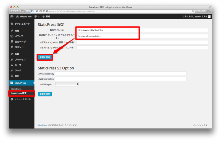Screen dimensions: 221x141
Task: Click the browser address bar URL
Action: click(x=65, y=11)
